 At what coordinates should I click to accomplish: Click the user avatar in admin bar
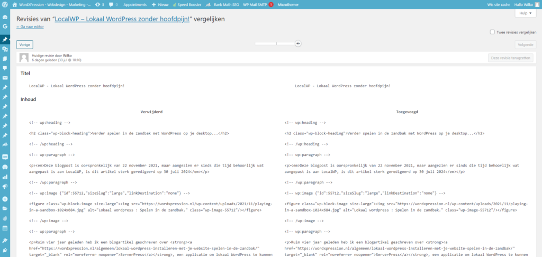point(537,5)
